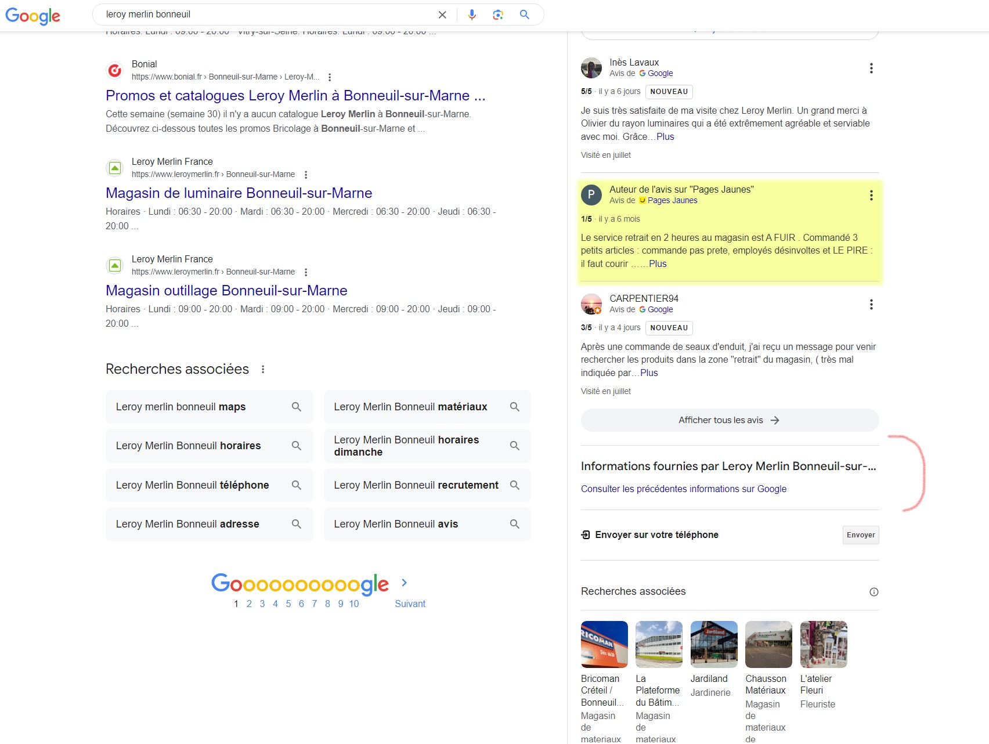This screenshot has height=744, width=989.
Task: Open Consulter les précédentes informations sur Google
Action: [x=684, y=489]
